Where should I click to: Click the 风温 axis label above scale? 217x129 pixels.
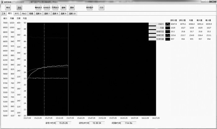(25, 18)
